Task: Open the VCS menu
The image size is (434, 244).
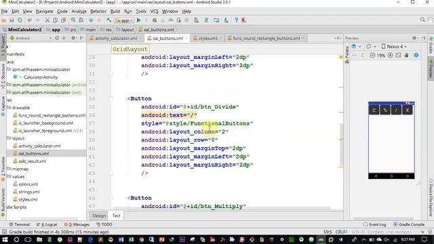Action: 154,12
